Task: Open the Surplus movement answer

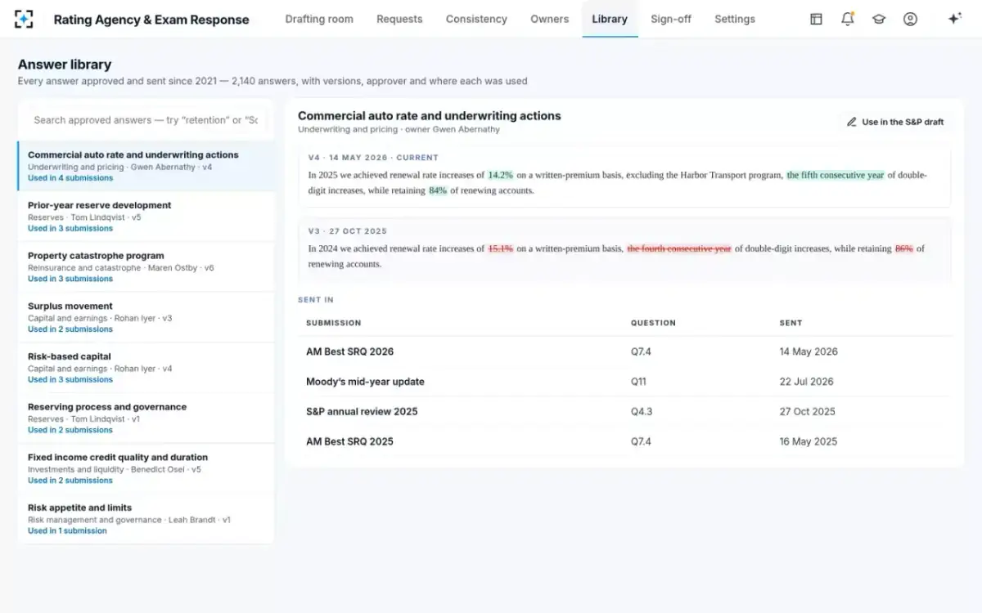Action: pyautogui.click(x=146, y=317)
